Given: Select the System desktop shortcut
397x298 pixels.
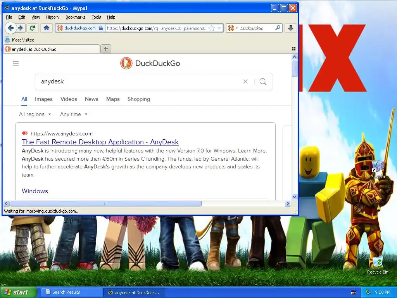Looking at the screenshot, I should coord(378,169).
